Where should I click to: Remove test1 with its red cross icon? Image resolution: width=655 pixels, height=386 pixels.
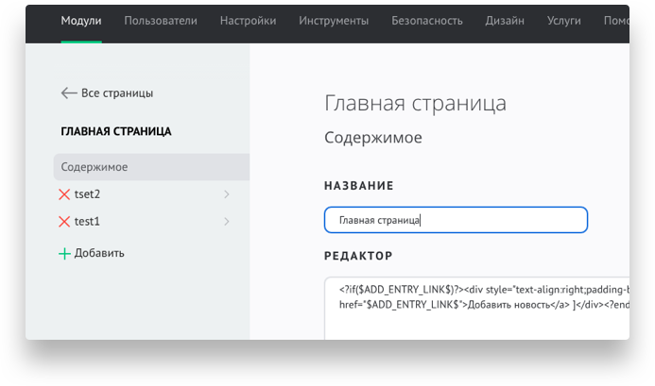click(64, 222)
